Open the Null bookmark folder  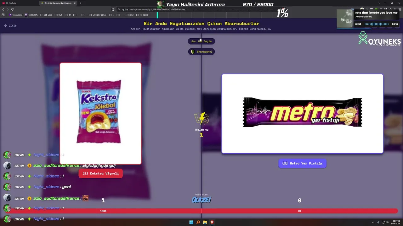[59, 15]
